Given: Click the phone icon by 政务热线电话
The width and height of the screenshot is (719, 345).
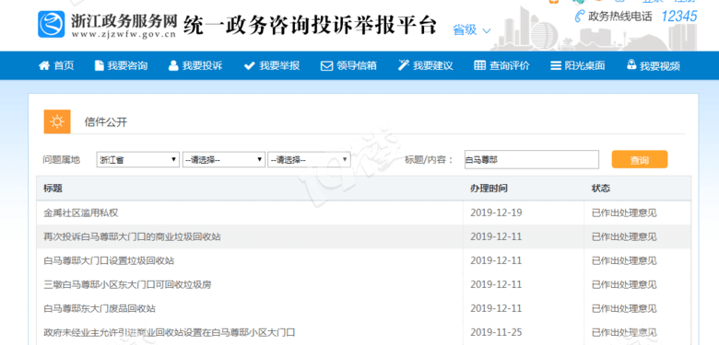Looking at the screenshot, I should 580,17.
